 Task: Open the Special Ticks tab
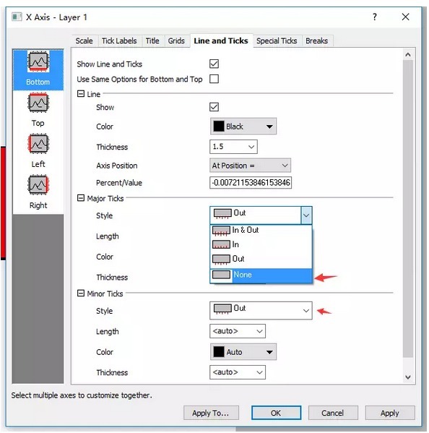coord(277,41)
